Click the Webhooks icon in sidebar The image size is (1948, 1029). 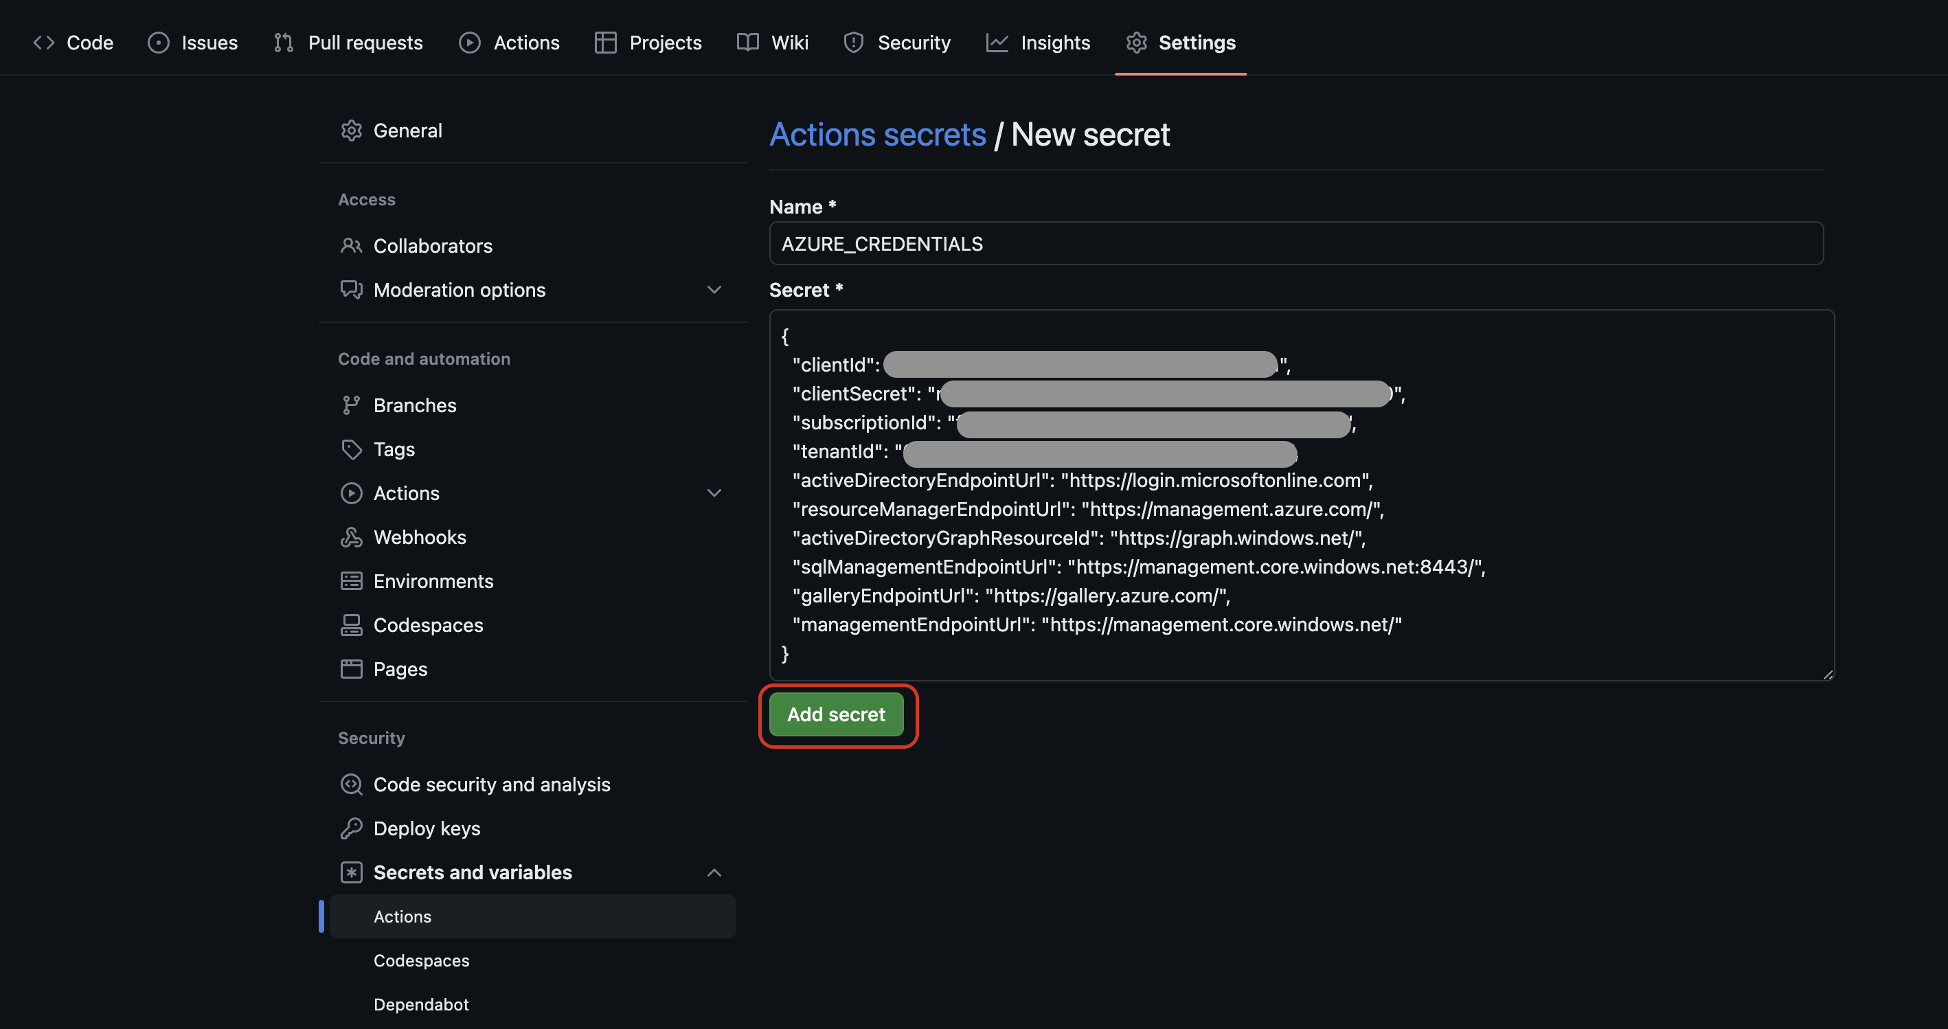click(x=351, y=536)
